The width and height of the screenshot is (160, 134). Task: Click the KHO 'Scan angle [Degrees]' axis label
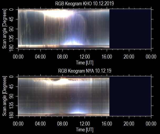click(x=4, y=29)
